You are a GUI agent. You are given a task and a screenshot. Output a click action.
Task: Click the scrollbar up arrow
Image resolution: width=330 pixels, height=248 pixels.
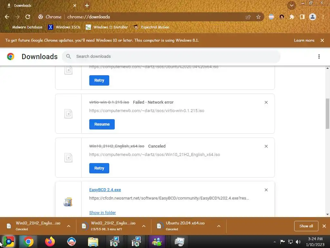[x=327, y=68]
